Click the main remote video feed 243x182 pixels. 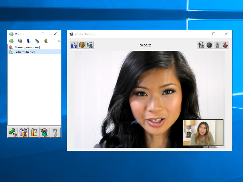[149, 99]
